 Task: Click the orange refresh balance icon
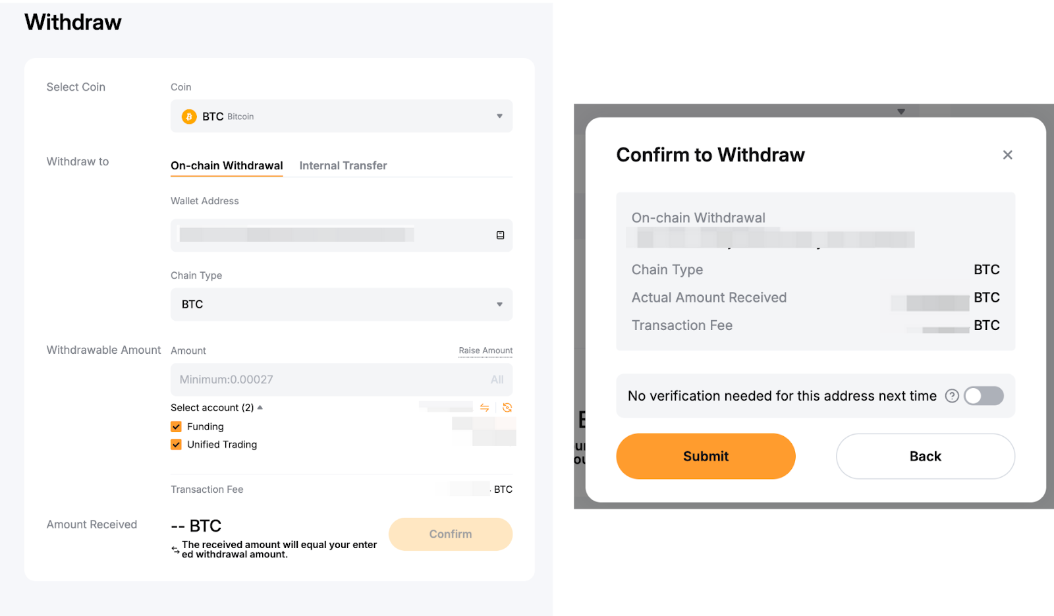click(507, 408)
